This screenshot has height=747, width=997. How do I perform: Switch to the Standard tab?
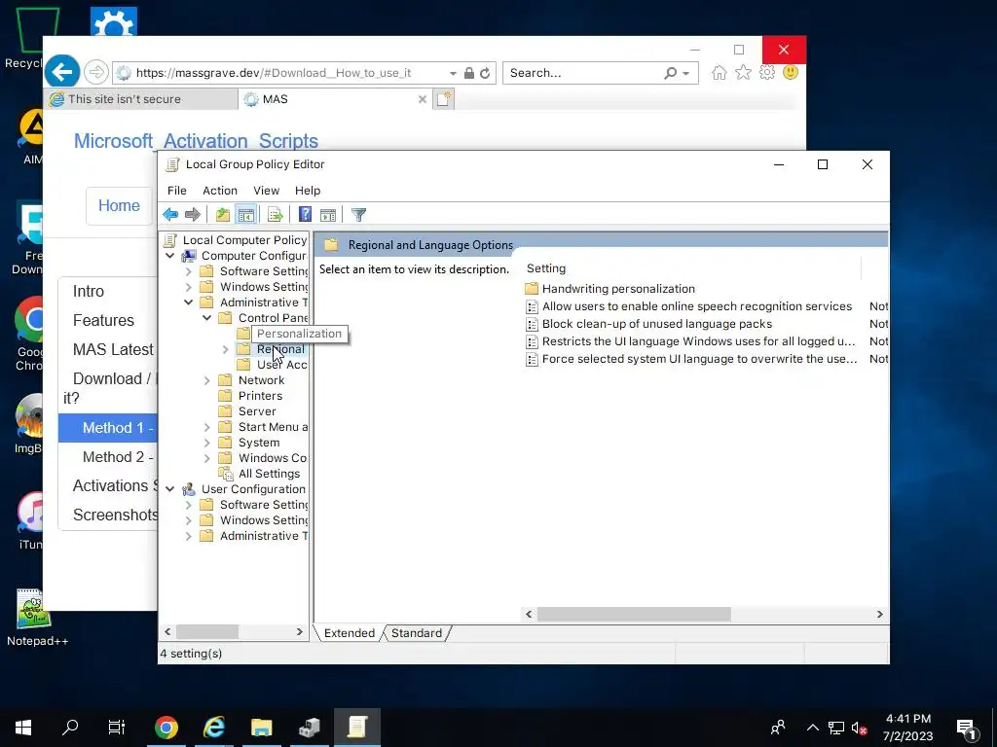(417, 632)
